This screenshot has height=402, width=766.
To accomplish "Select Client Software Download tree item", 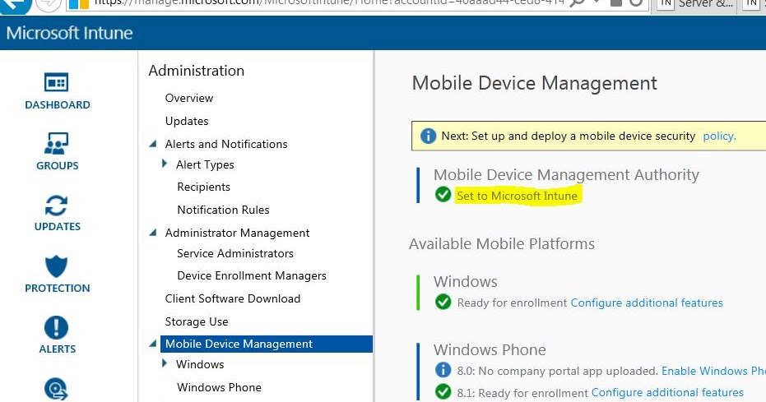I will pos(233,298).
